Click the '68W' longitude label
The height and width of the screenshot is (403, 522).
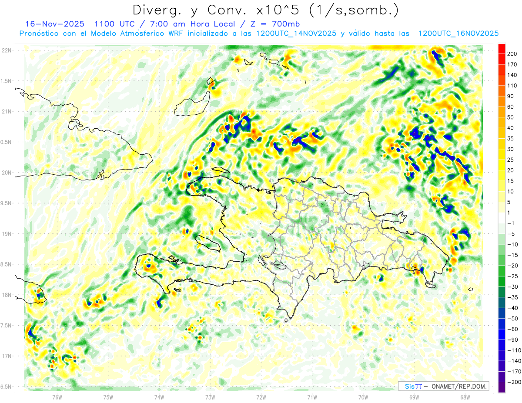[465, 397]
